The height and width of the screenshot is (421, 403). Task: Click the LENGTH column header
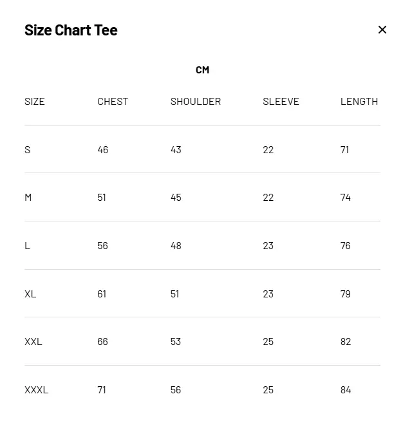359,101
